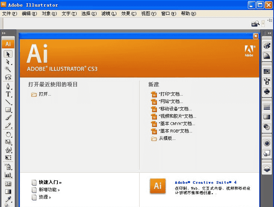Select the Lasso tool
Image resolution: width=274 pixels, height=207 pixels.
(8, 77)
